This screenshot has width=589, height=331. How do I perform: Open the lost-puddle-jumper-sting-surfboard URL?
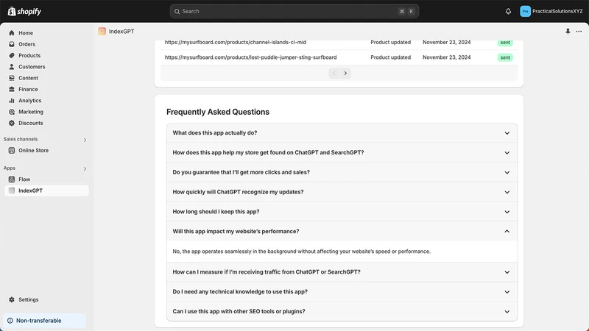tap(250, 57)
